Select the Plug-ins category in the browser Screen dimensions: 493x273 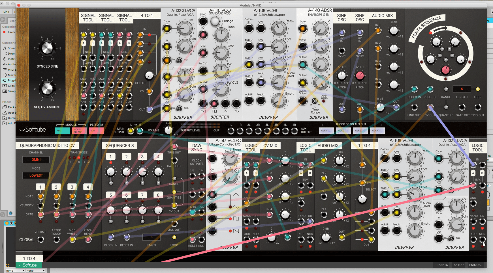point(9,80)
